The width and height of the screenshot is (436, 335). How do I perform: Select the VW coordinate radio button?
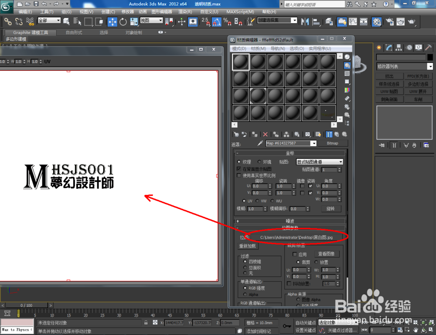point(257,201)
